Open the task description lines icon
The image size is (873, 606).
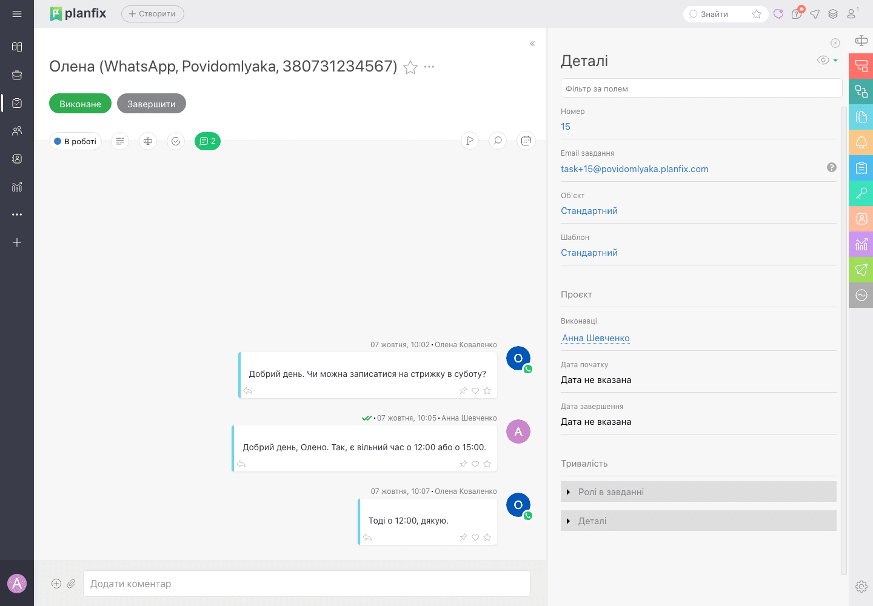[120, 141]
